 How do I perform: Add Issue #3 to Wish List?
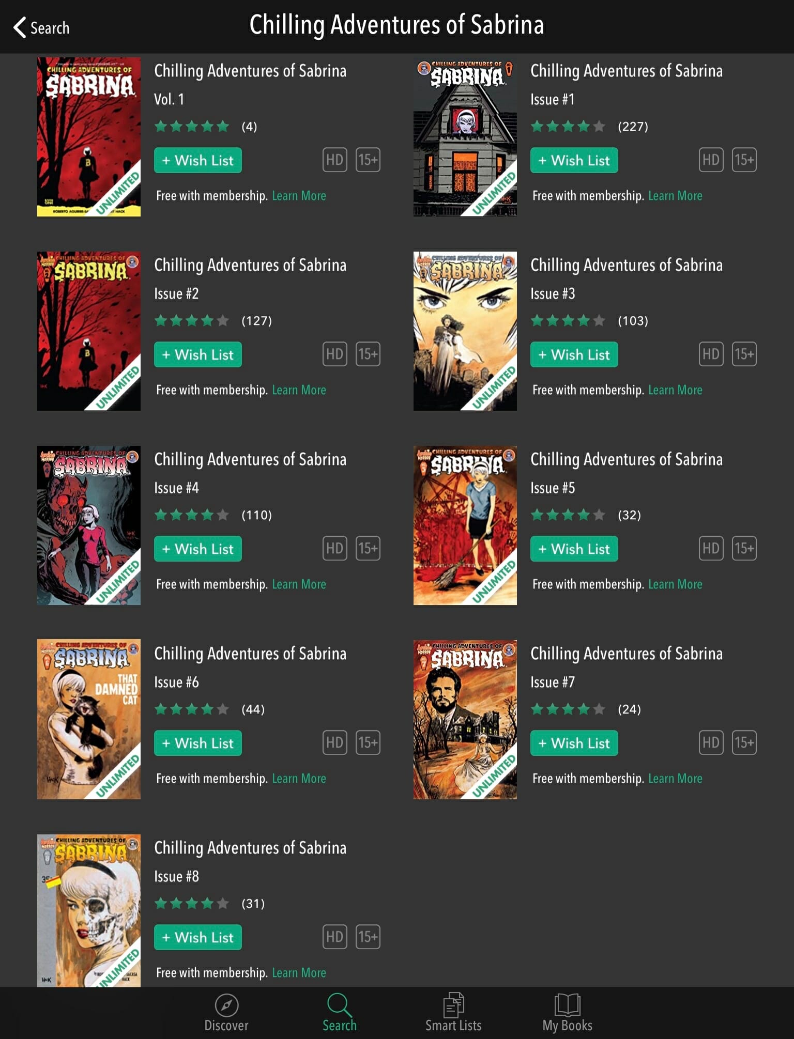tap(574, 354)
